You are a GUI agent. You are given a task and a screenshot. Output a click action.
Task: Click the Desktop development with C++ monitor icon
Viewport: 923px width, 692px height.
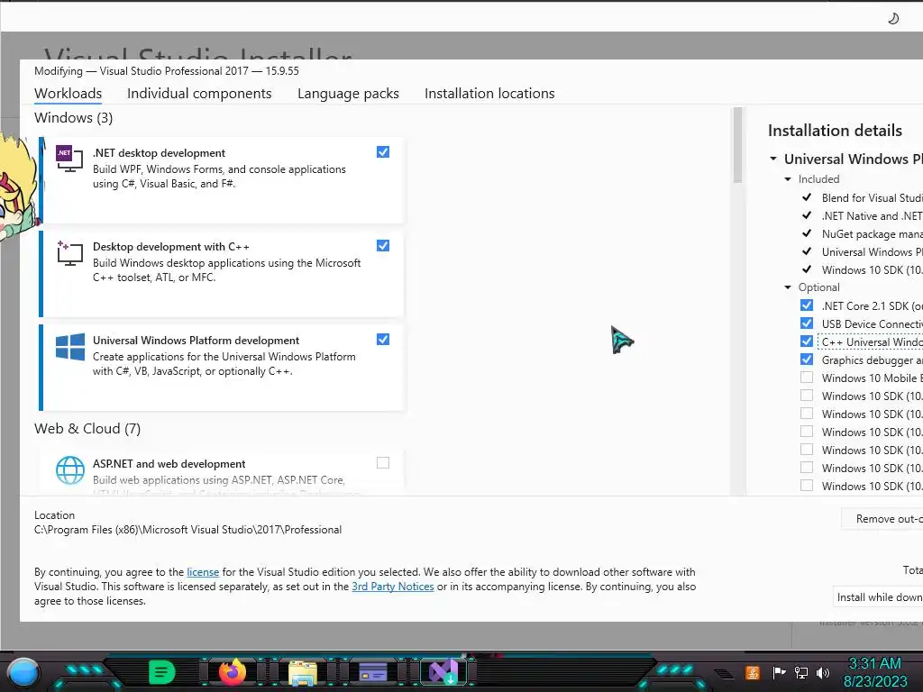pyautogui.click(x=69, y=253)
